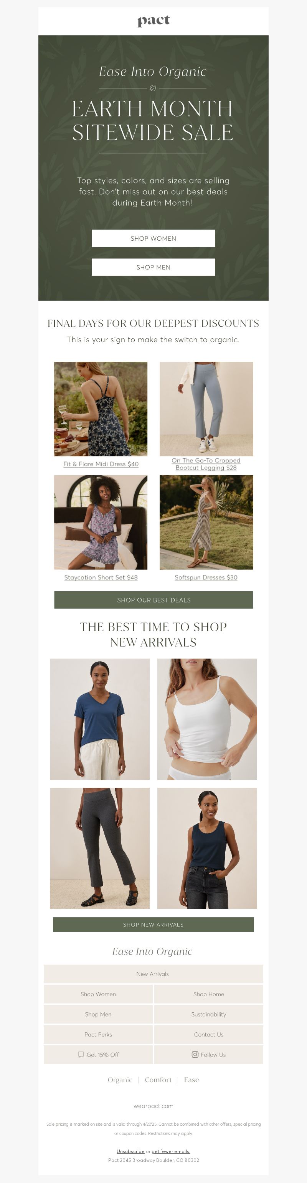Open Fit & Flare Midi Dress $40 link
The width and height of the screenshot is (307, 1183).
[x=101, y=464]
